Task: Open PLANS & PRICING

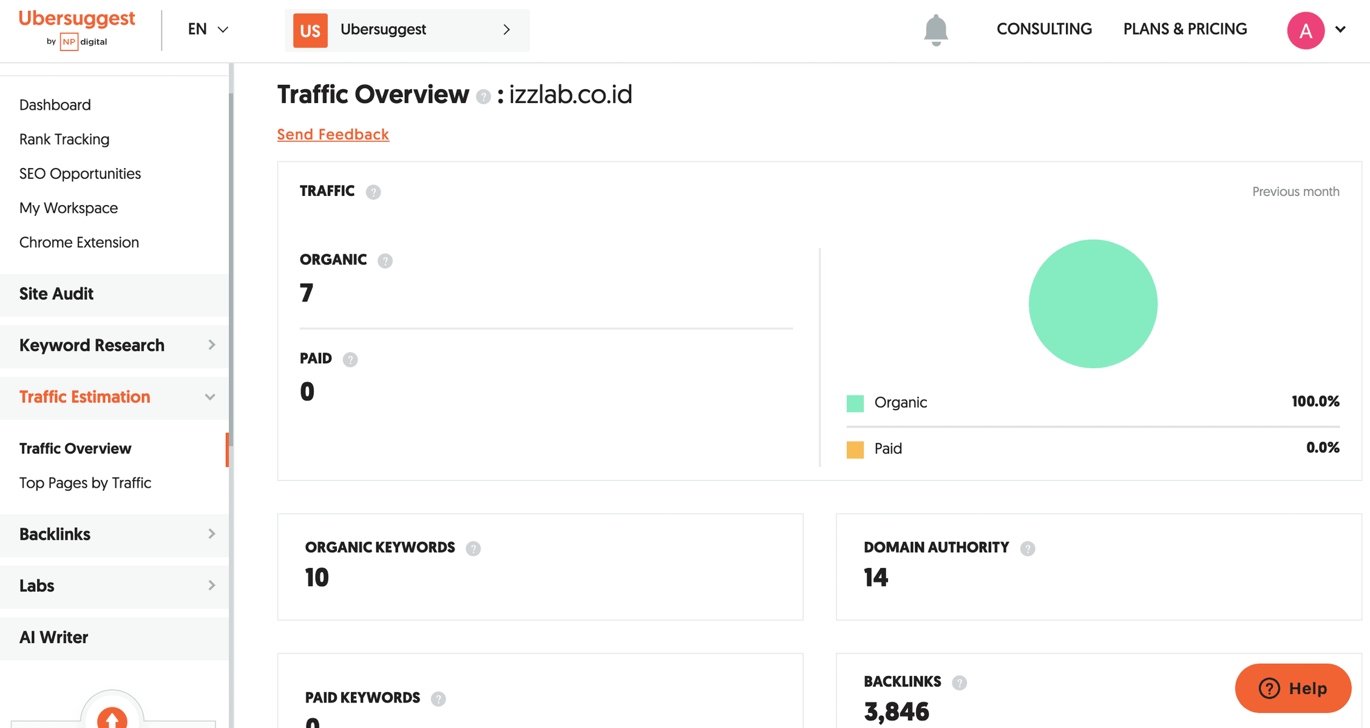Action: pyautogui.click(x=1185, y=29)
